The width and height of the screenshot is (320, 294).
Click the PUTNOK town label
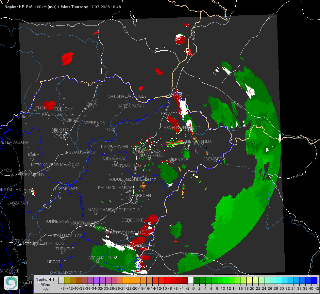[x=38, y=108]
